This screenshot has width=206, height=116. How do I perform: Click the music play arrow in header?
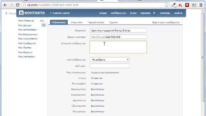(x=154, y=13)
